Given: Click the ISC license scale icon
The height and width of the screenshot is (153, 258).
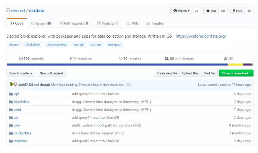Looking at the screenshot, I should (x=225, y=58).
